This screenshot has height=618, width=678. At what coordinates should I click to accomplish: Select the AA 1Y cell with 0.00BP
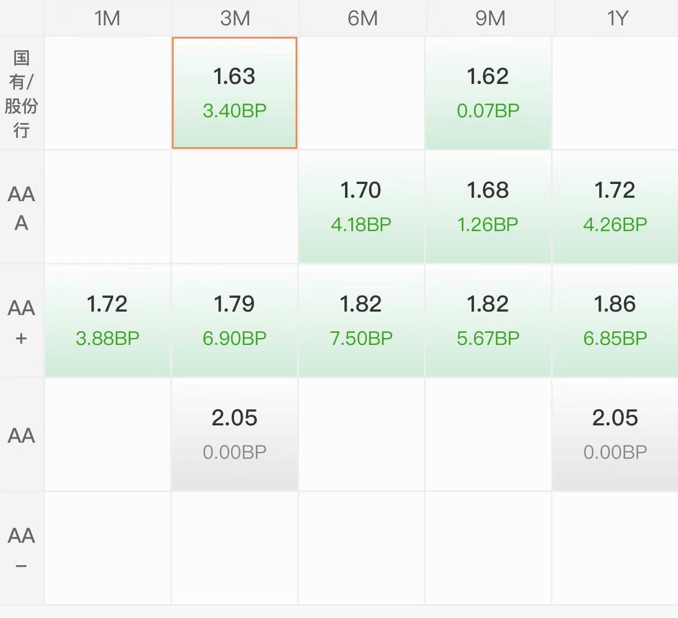615,435
